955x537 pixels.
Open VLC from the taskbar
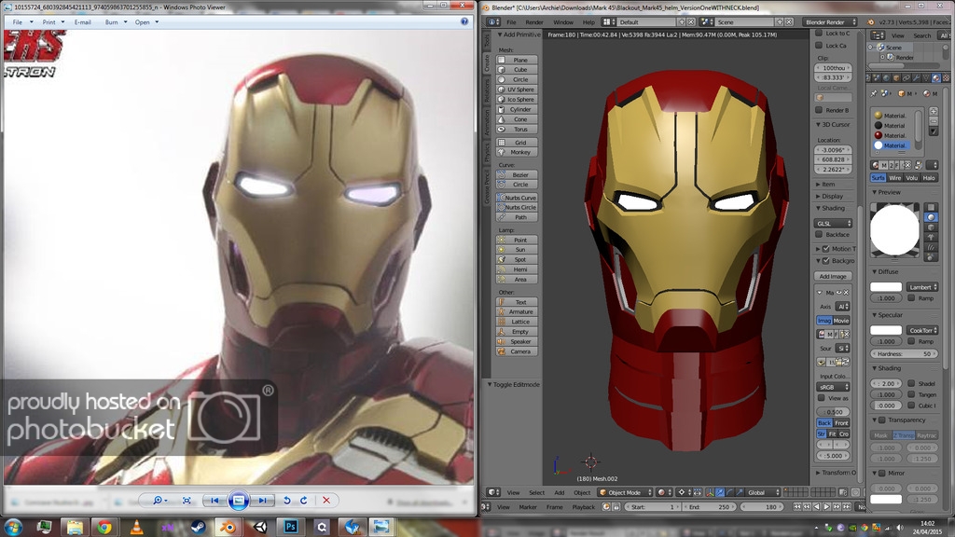136,527
